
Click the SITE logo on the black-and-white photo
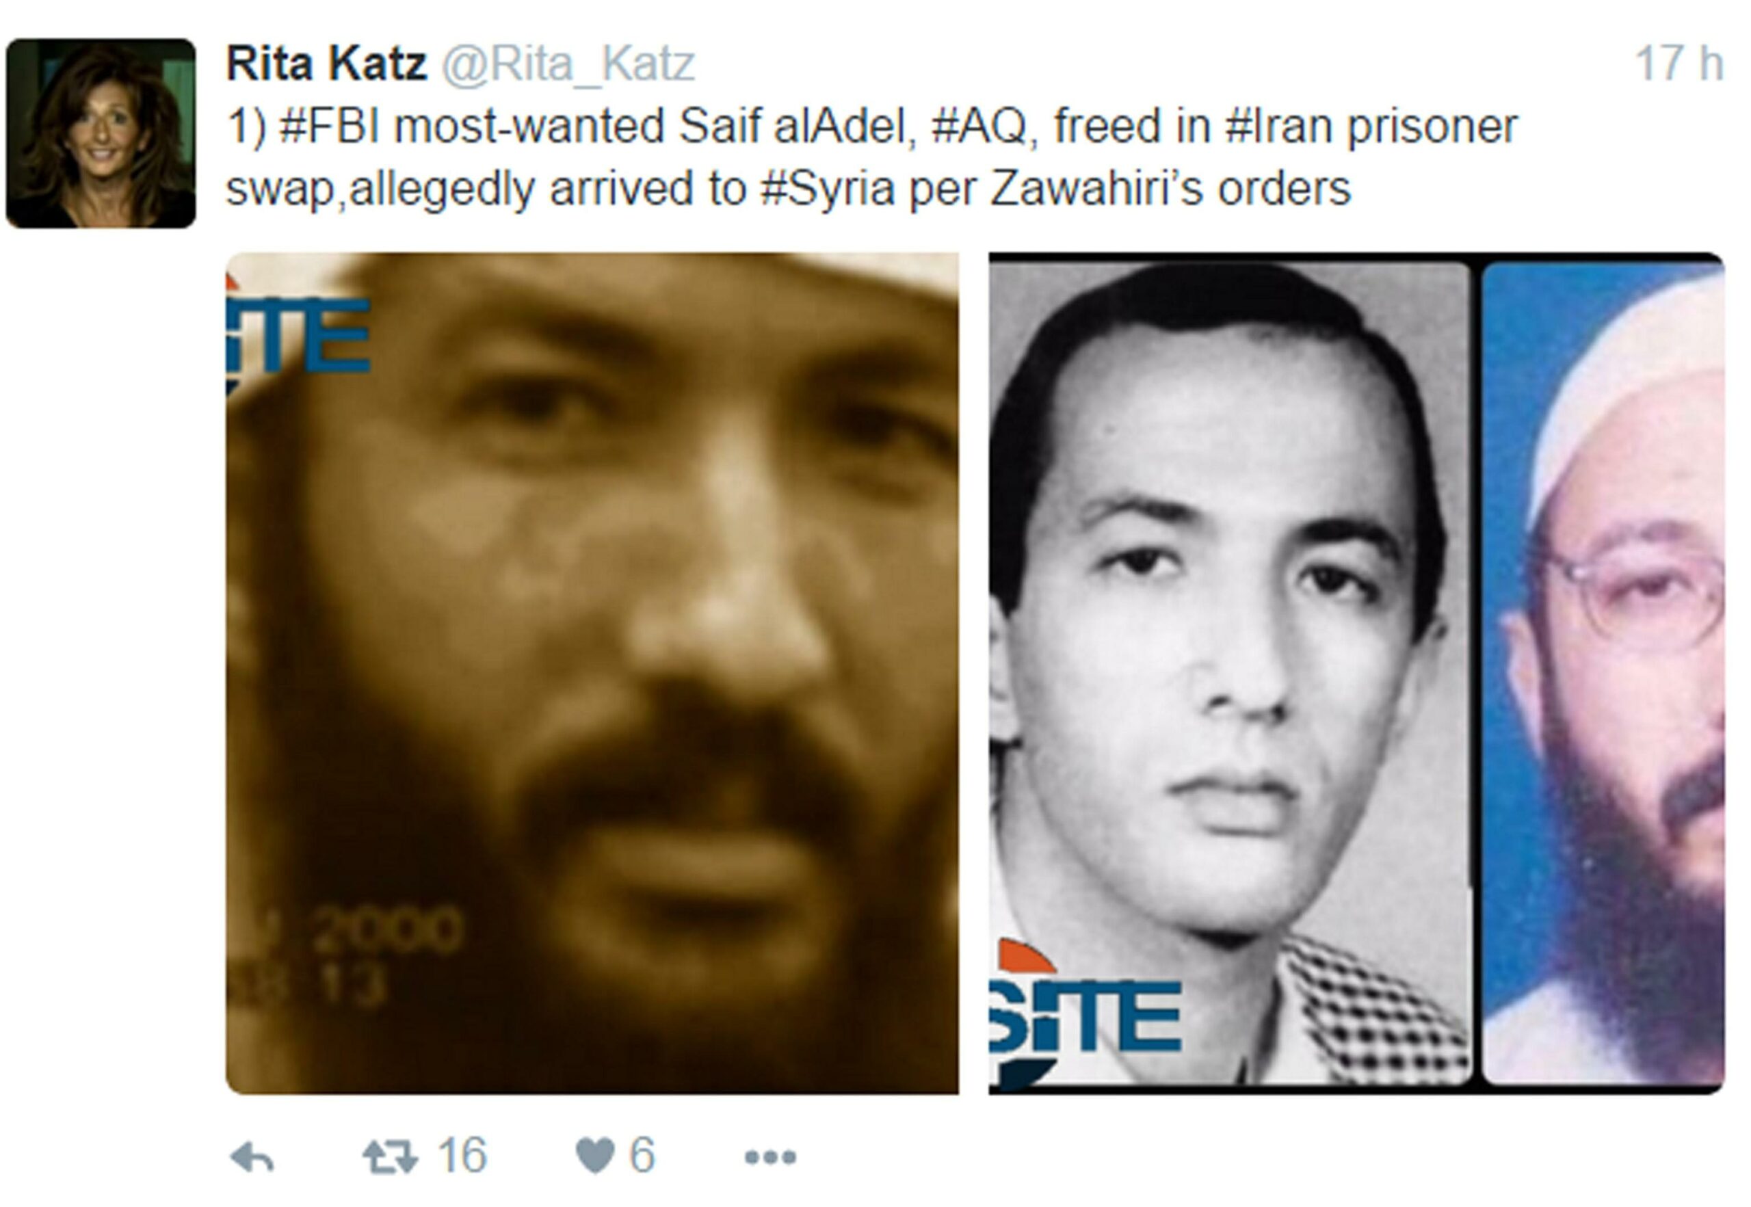tap(1085, 1014)
